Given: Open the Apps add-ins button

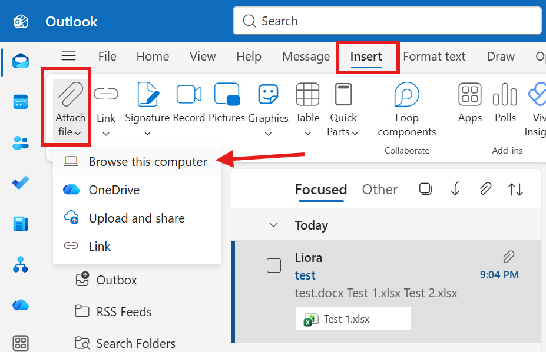Looking at the screenshot, I should pyautogui.click(x=470, y=102).
